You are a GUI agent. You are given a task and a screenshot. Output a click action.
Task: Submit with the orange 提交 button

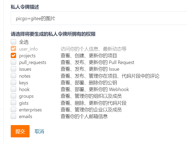pyautogui.click(x=20, y=131)
